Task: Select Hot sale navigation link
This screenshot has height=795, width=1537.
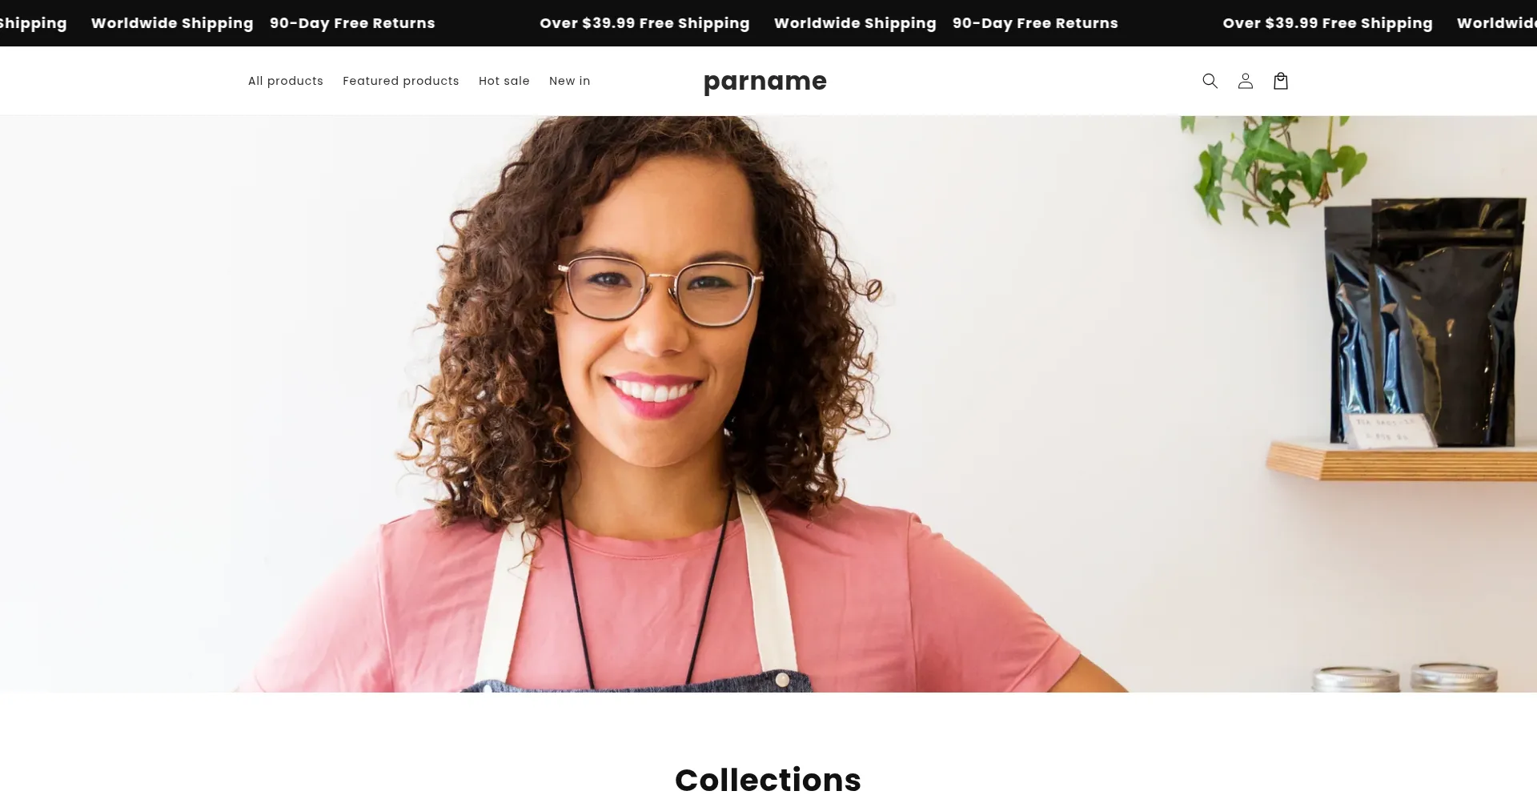Action: click(504, 81)
